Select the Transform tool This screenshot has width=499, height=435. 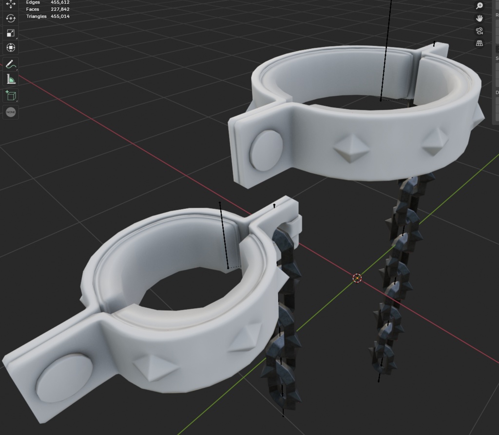click(x=10, y=47)
